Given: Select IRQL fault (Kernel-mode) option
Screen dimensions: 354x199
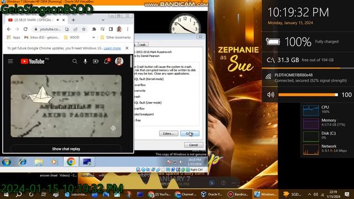Looking at the screenshot, I should (149, 79).
